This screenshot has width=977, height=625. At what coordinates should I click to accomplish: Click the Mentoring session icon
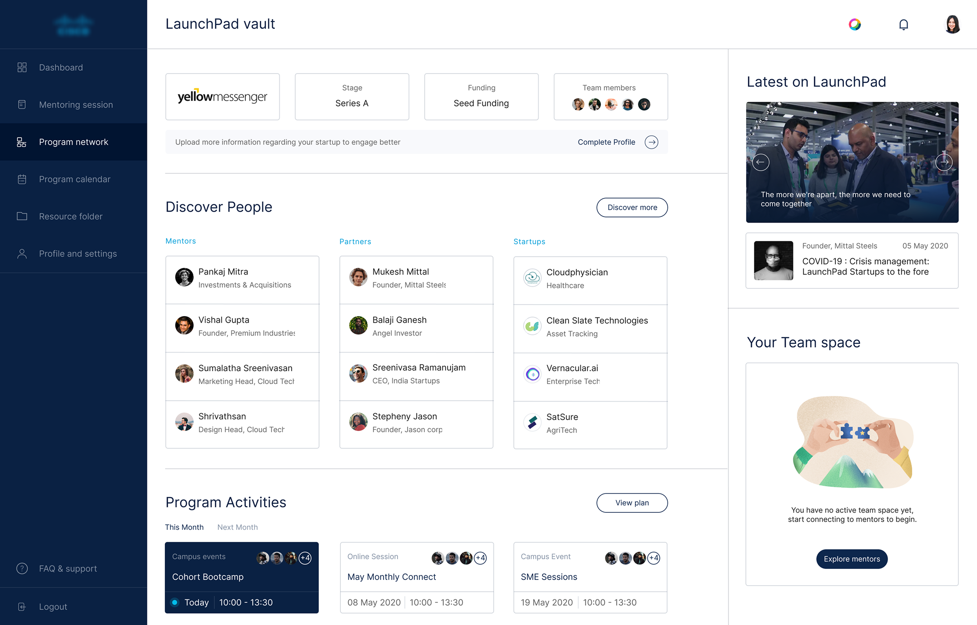click(22, 105)
